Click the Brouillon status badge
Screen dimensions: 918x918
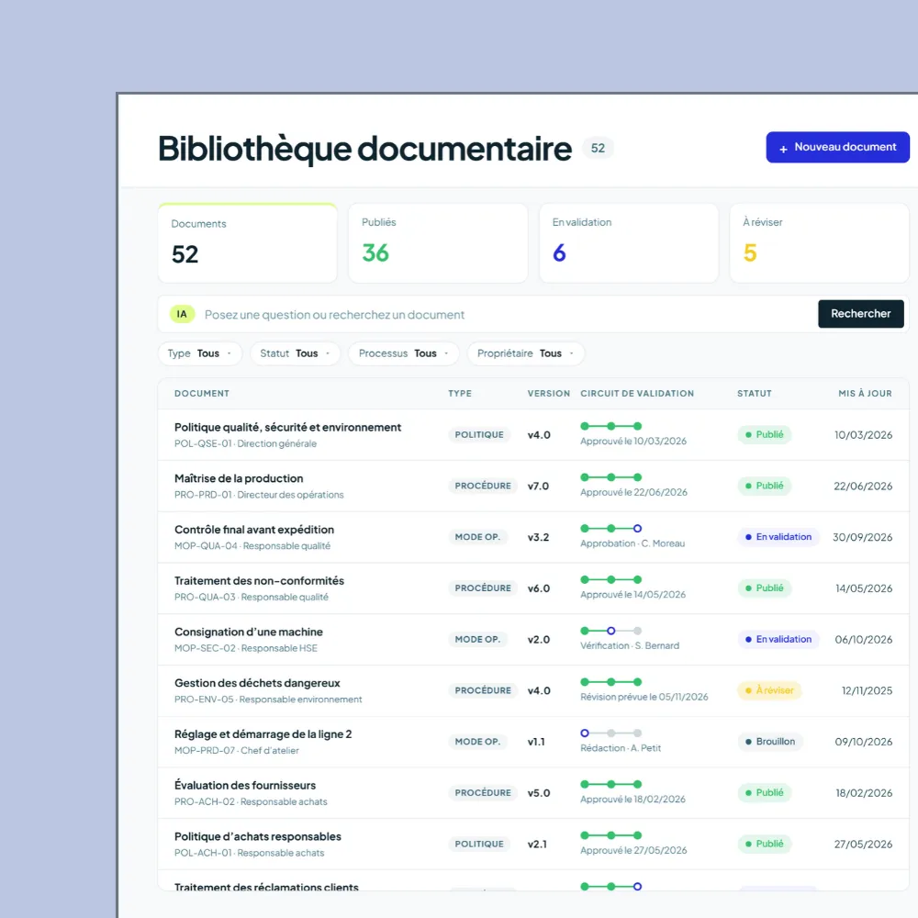[770, 742]
